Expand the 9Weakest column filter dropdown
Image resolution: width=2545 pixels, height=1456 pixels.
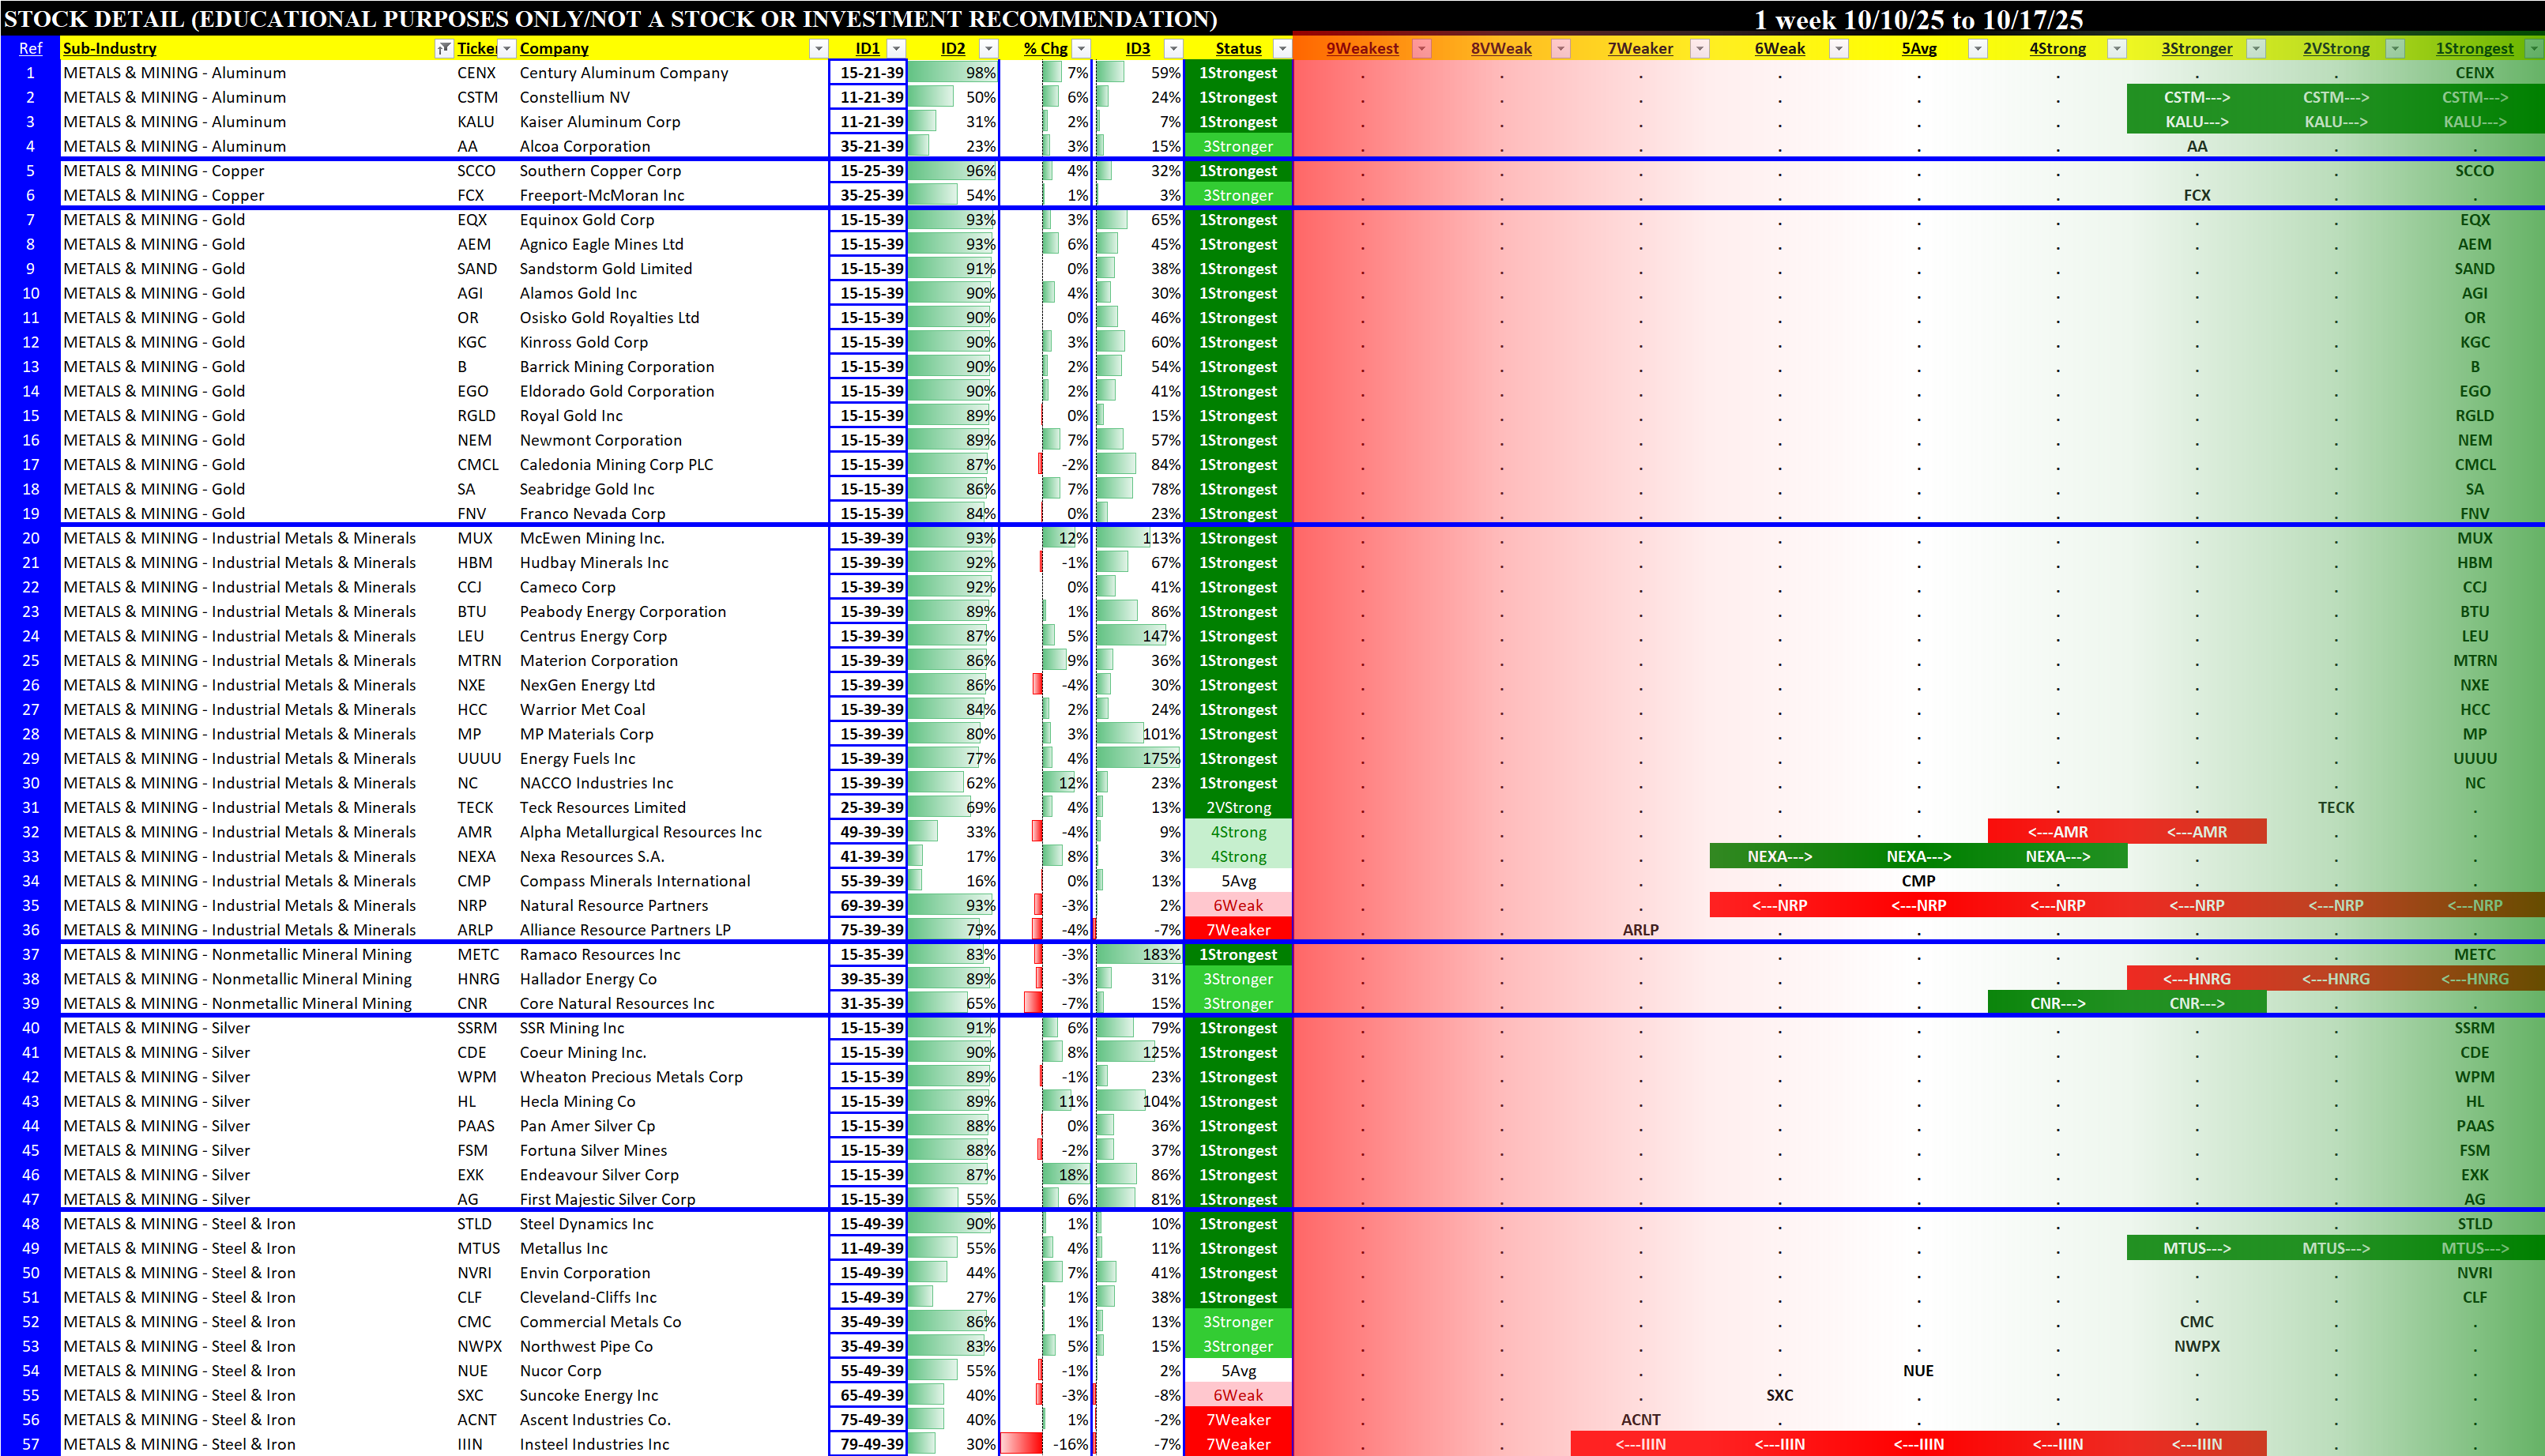(1421, 48)
